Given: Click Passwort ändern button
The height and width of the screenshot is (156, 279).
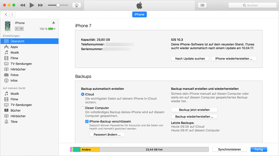Looking at the screenshot, I should [x=107, y=135].
